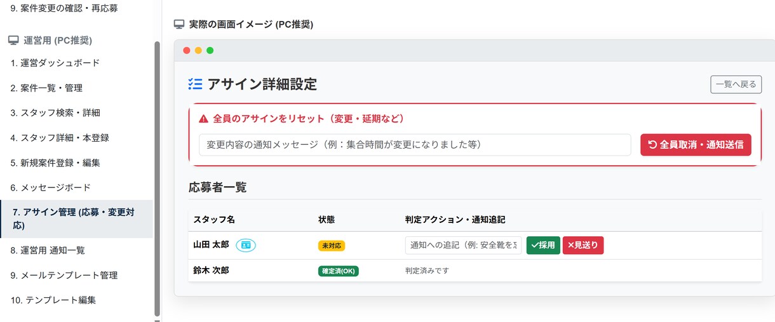Click the 一覧へ戻る button

736,84
